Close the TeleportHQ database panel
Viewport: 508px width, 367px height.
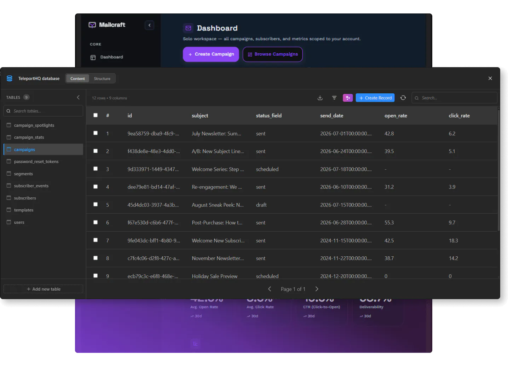click(490, 78)
